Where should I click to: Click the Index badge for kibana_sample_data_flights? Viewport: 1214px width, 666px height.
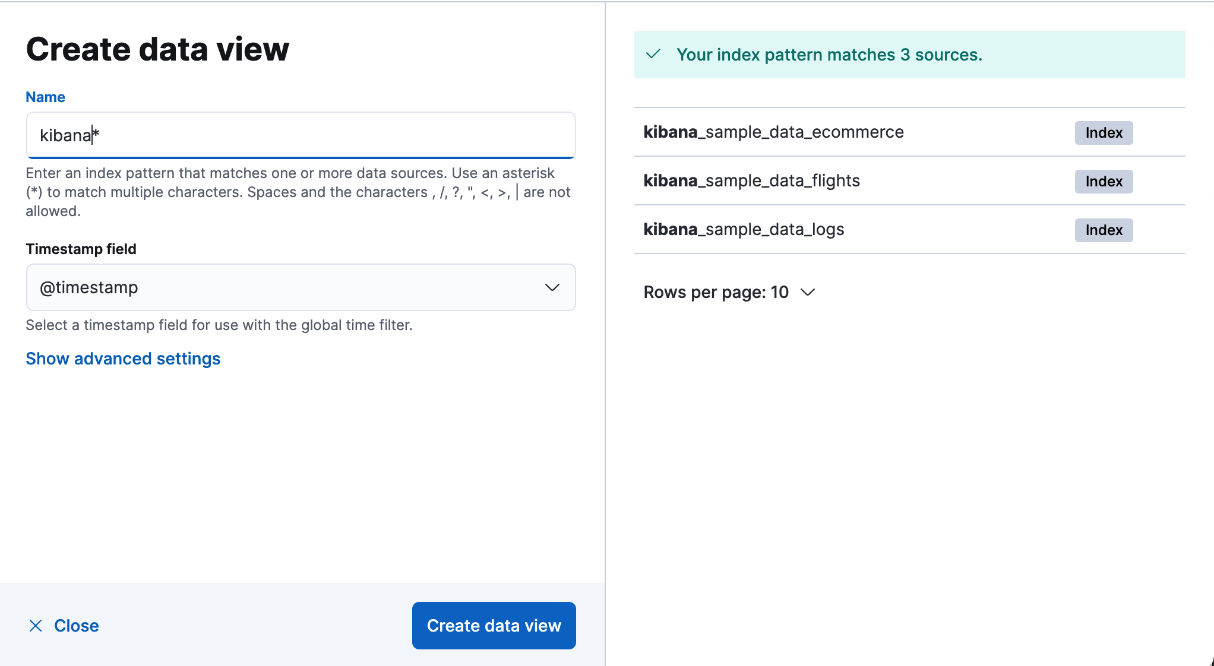tap(1103, 182)
